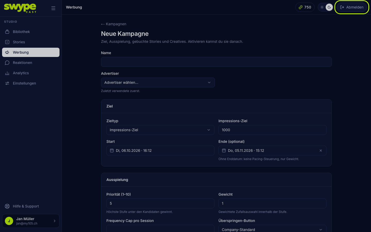Viewport: 371px width, 232px height.
Task: Open Hilfe & Support
Action: (x=31, y=206)
